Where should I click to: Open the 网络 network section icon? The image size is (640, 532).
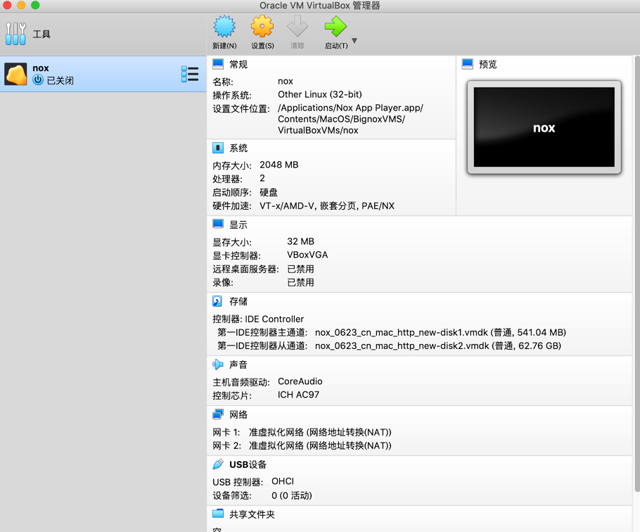(218, 414)
